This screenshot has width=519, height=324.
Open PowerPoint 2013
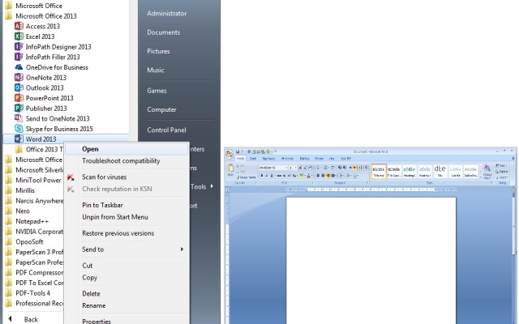tap(44, 98)
